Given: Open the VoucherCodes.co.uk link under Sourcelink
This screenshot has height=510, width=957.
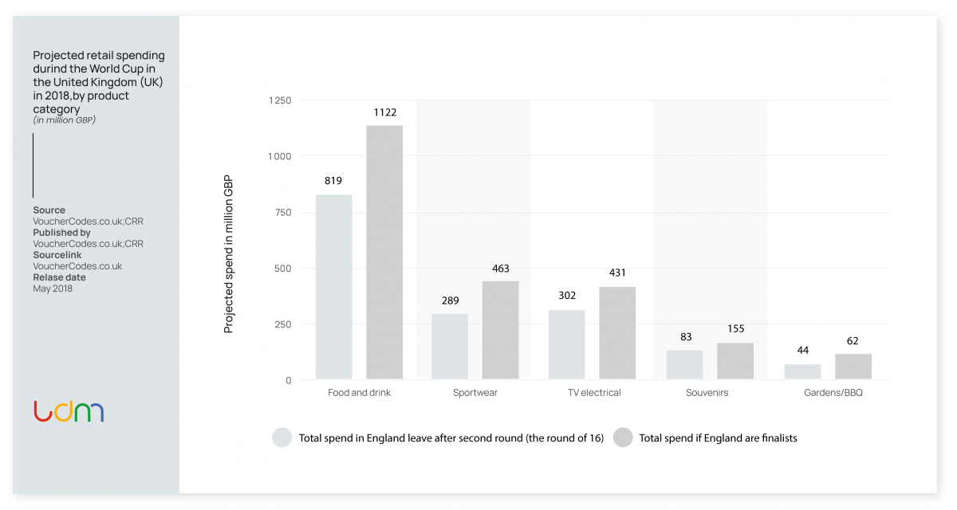Looking at the screenshot, I should pyautogui.click(x=77, y=266).
